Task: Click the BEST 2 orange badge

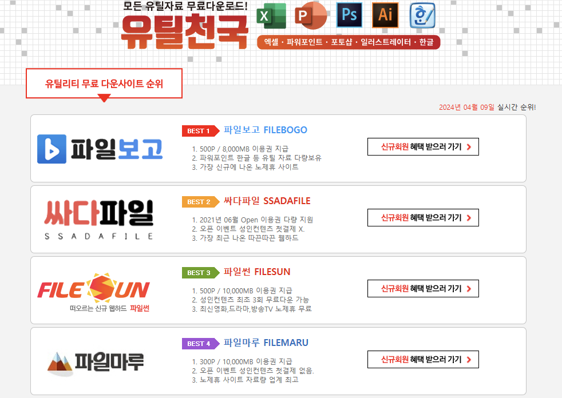Action: point(201,202)
